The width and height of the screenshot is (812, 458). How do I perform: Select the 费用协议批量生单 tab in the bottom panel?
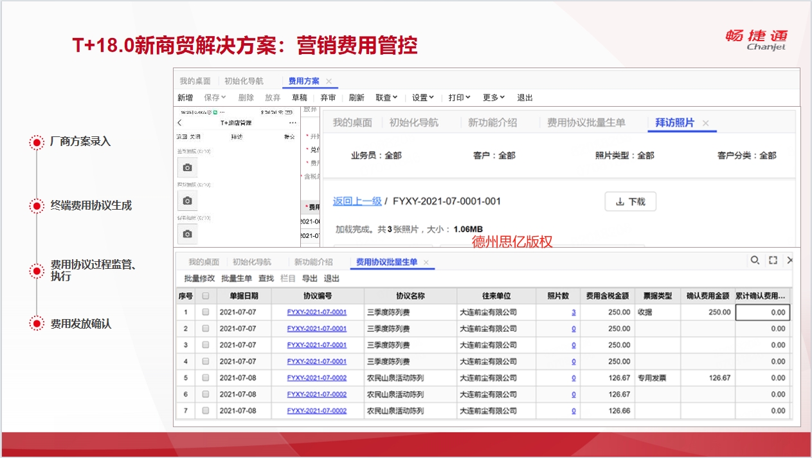point(386,262)
